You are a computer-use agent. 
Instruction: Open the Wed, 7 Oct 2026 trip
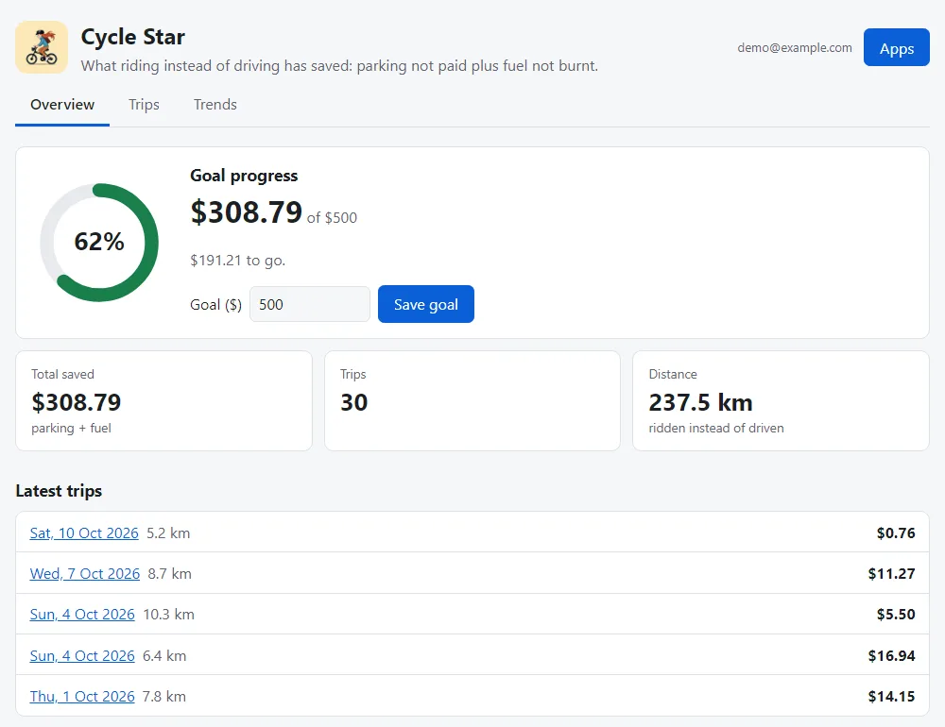(85, 574)
